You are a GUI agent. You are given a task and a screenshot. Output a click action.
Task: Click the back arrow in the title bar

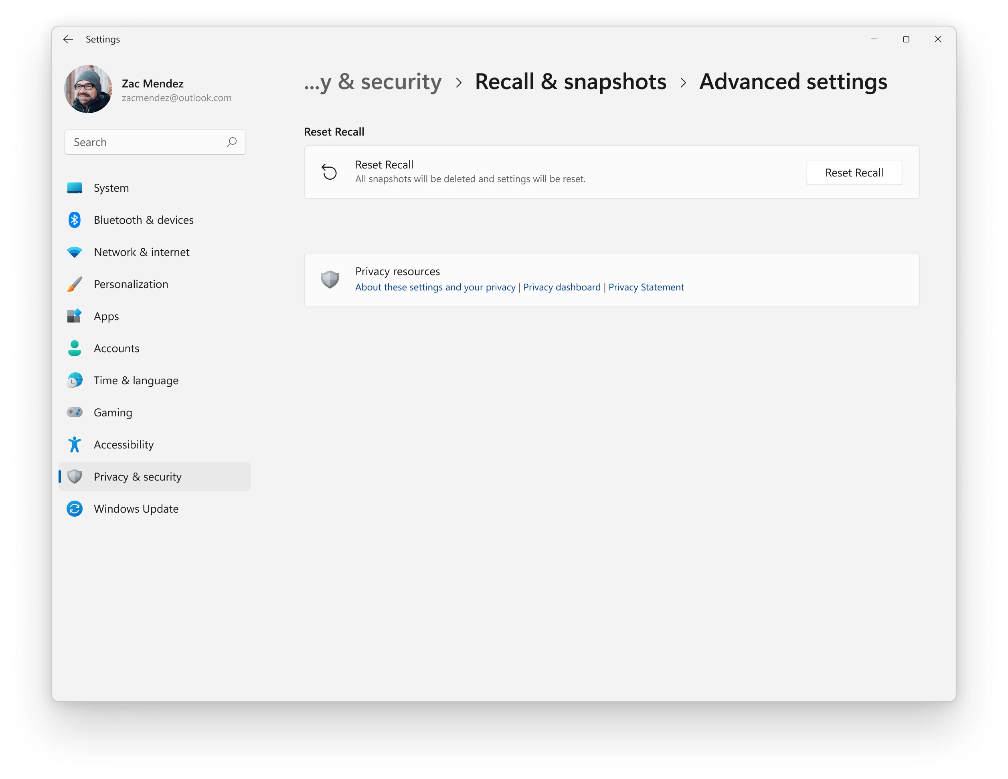pos(68,39)
